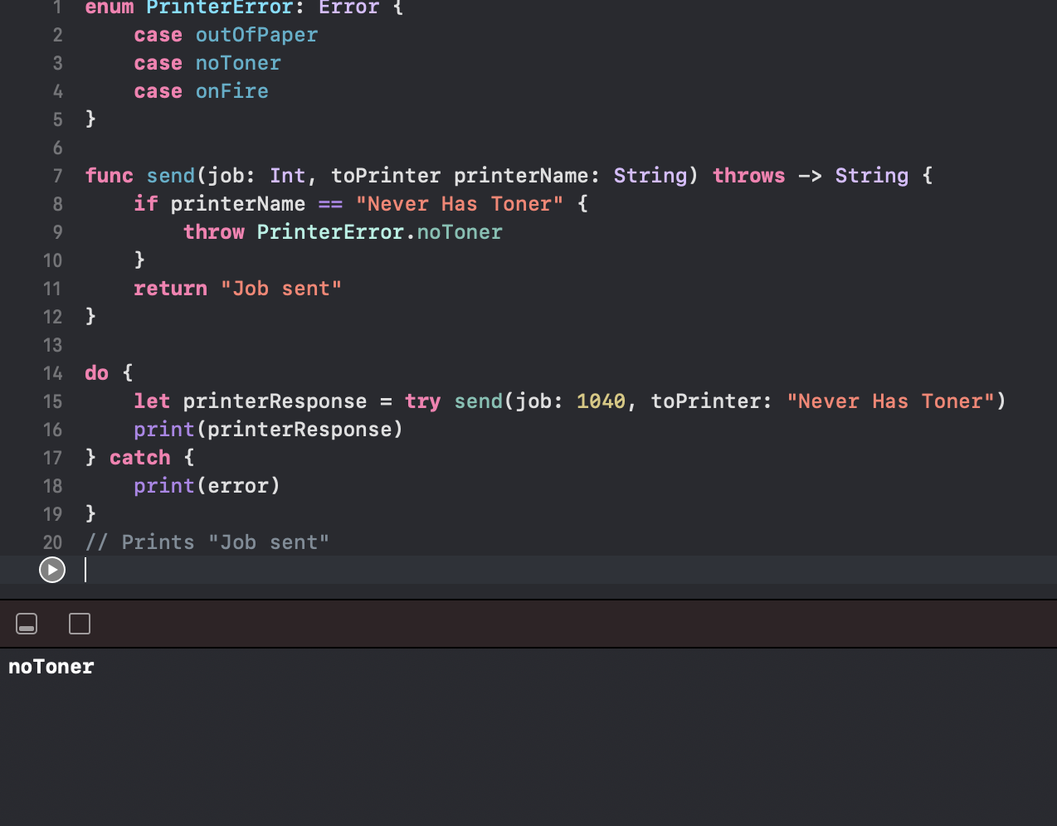Viewport: 1057px width, 826px height.
Task: Click the 'PrinterError.noToner' throw expression
Action: point(379,232)
